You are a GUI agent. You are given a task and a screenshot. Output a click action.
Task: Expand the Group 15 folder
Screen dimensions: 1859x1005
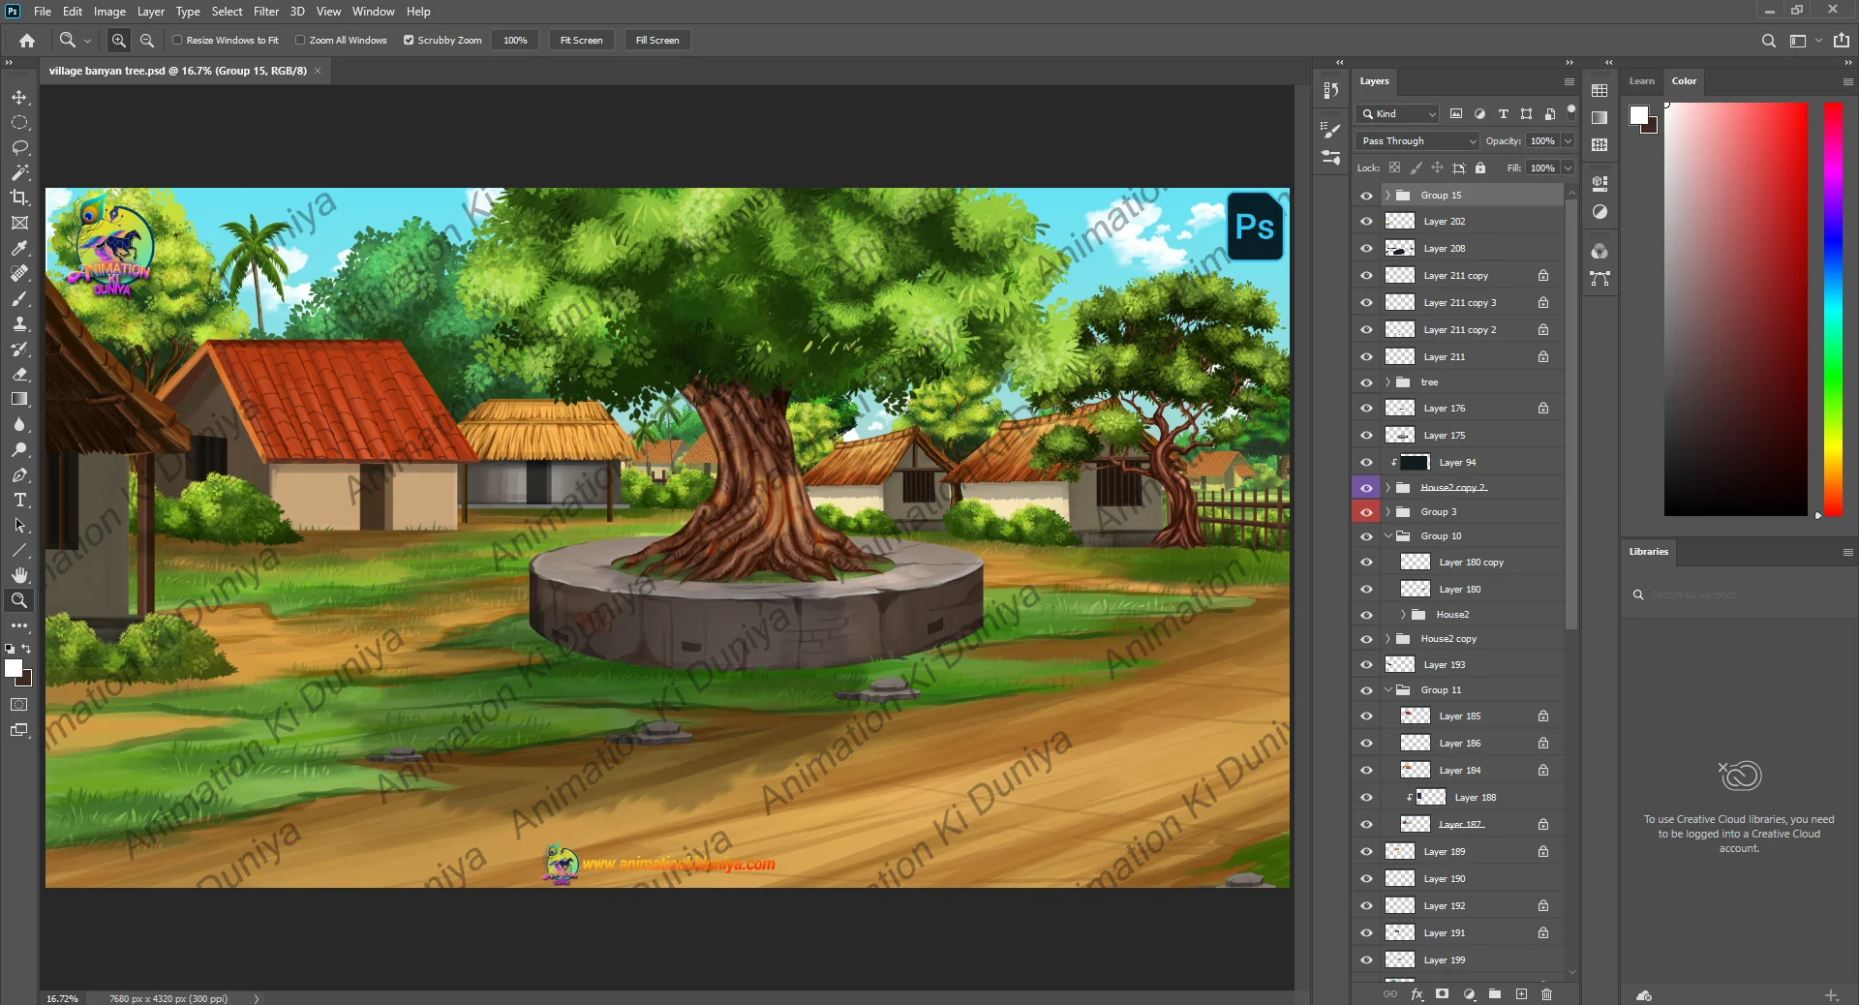click(x=1387, y=196)
